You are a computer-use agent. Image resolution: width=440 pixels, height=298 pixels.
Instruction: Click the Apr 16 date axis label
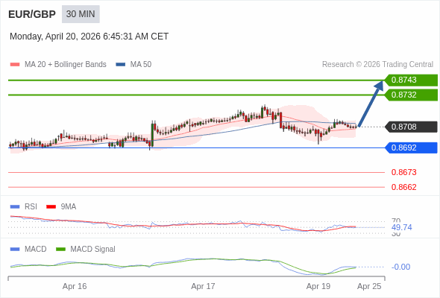[x=75, y=286]
